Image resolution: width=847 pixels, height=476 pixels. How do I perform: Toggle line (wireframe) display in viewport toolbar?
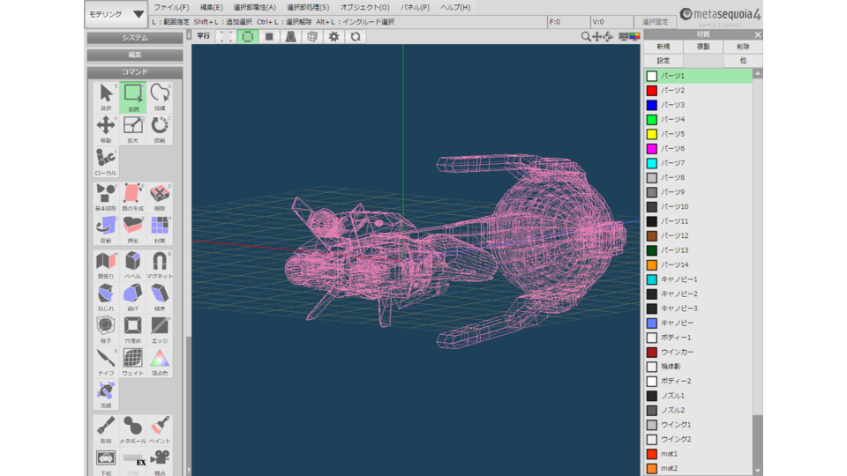coord(247,37)
